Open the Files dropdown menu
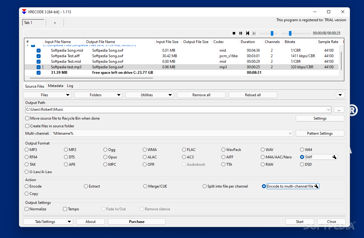The width and height of the screenshot is (364, 238). click(47, 95)
